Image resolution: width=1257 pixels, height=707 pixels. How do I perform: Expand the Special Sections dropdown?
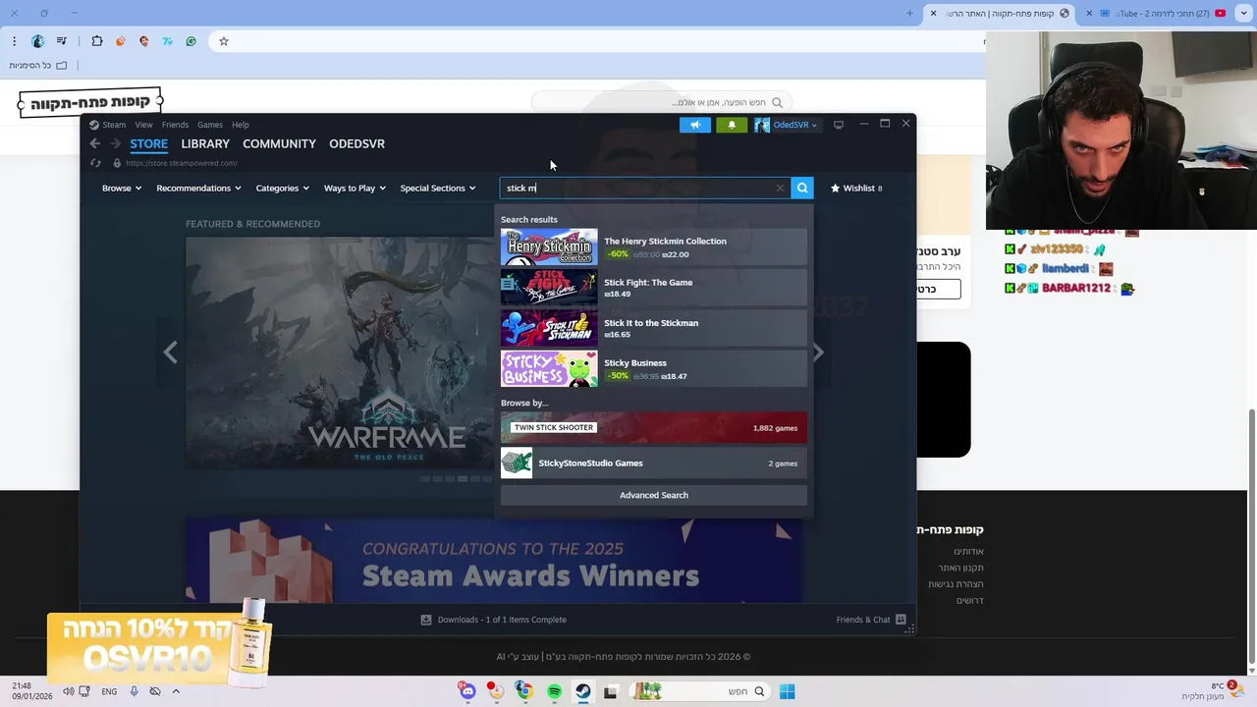pyautogui.click(x=438, y=188)
